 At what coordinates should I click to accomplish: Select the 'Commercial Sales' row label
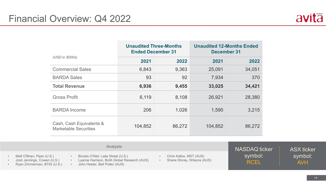[x=72, y=69]
